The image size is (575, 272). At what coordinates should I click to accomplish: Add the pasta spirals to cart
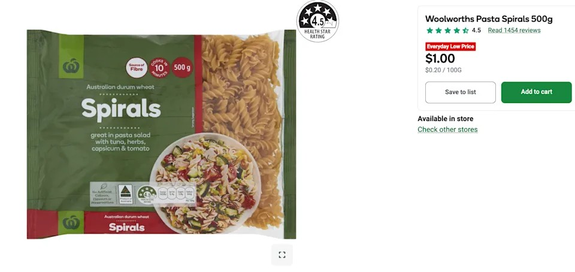click(536, 92)
